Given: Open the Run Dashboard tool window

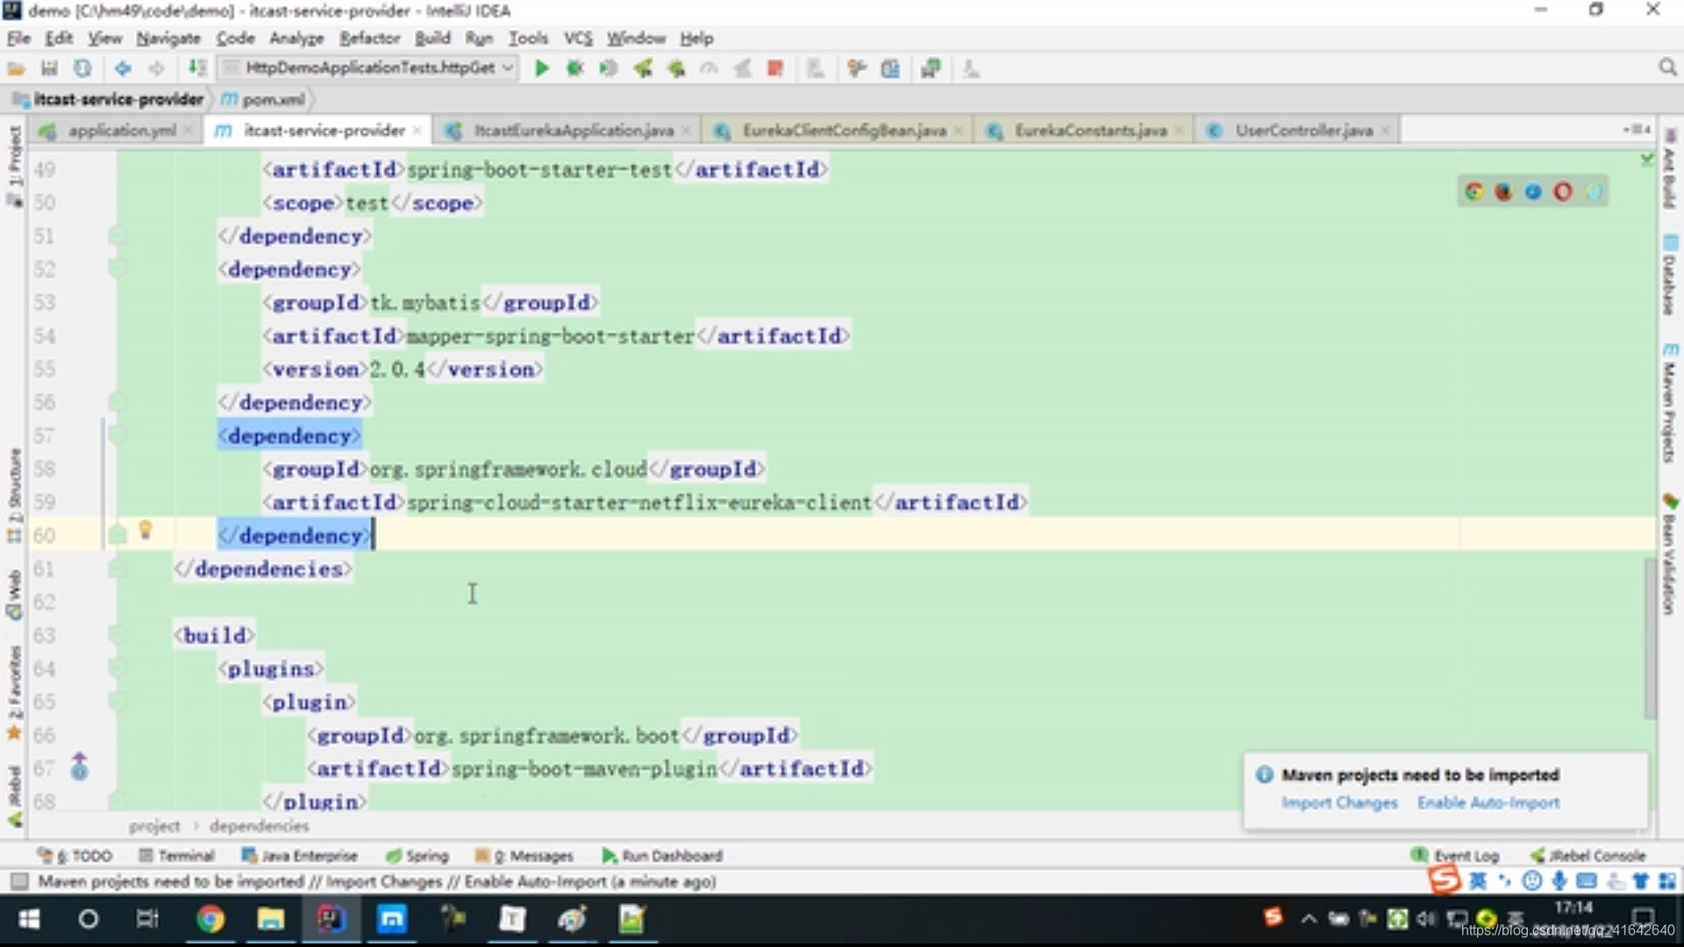Looking at the screenshot, I should pos(662,855).
